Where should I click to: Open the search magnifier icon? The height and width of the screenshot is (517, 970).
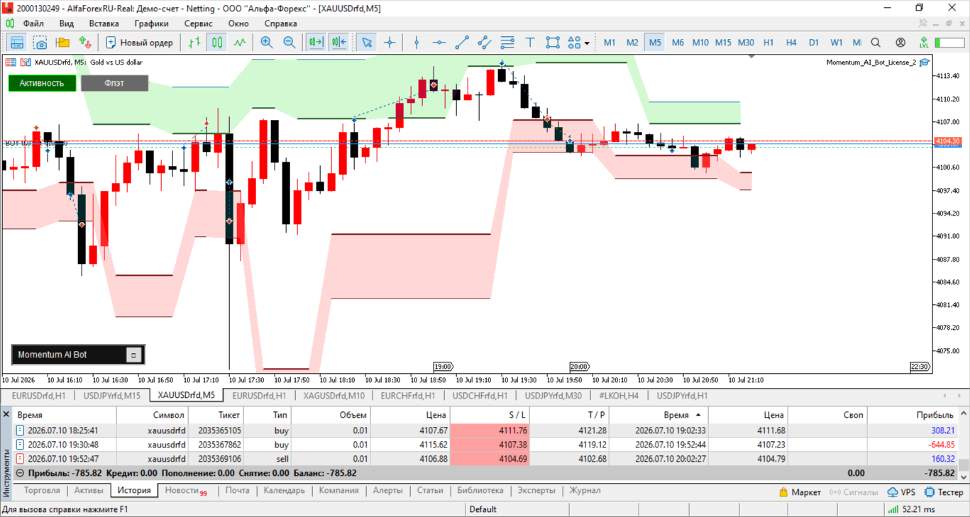click(x=876, y=43)
